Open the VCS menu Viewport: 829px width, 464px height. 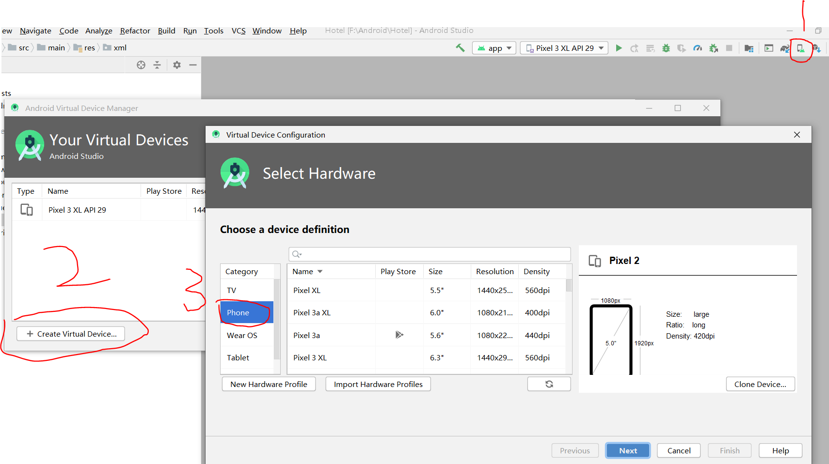click(x=239, y=31)
